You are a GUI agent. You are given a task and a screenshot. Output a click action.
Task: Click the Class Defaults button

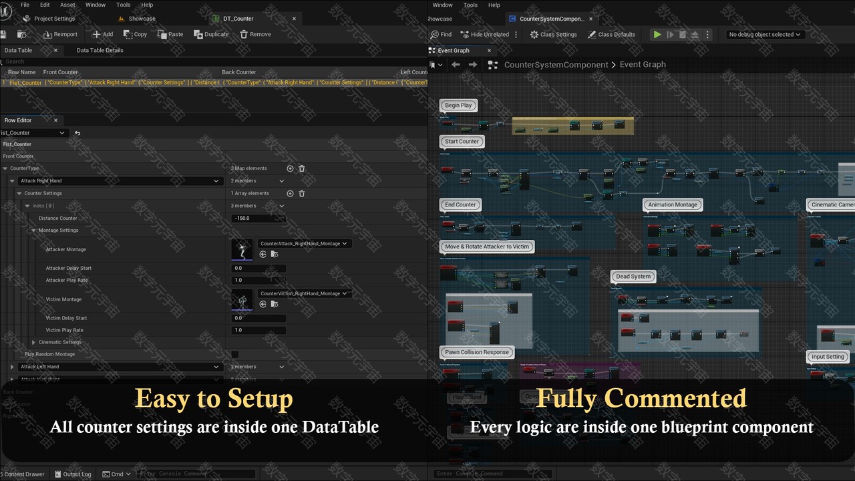[611, 35]
